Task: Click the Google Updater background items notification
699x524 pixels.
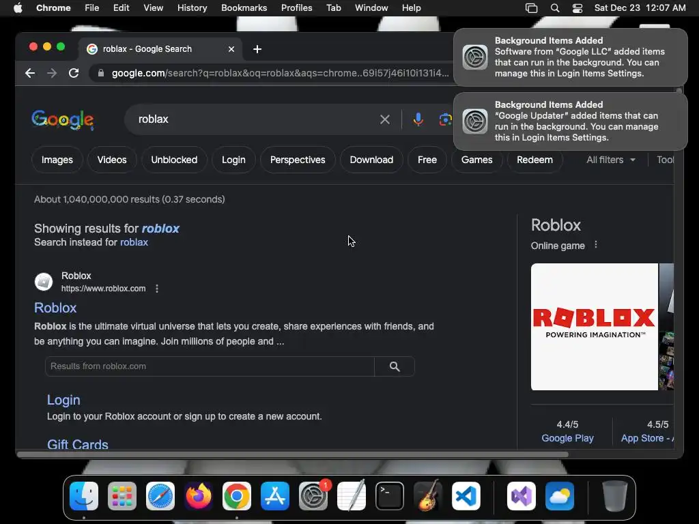Action: pyautogui.click(x=570, y=121)
